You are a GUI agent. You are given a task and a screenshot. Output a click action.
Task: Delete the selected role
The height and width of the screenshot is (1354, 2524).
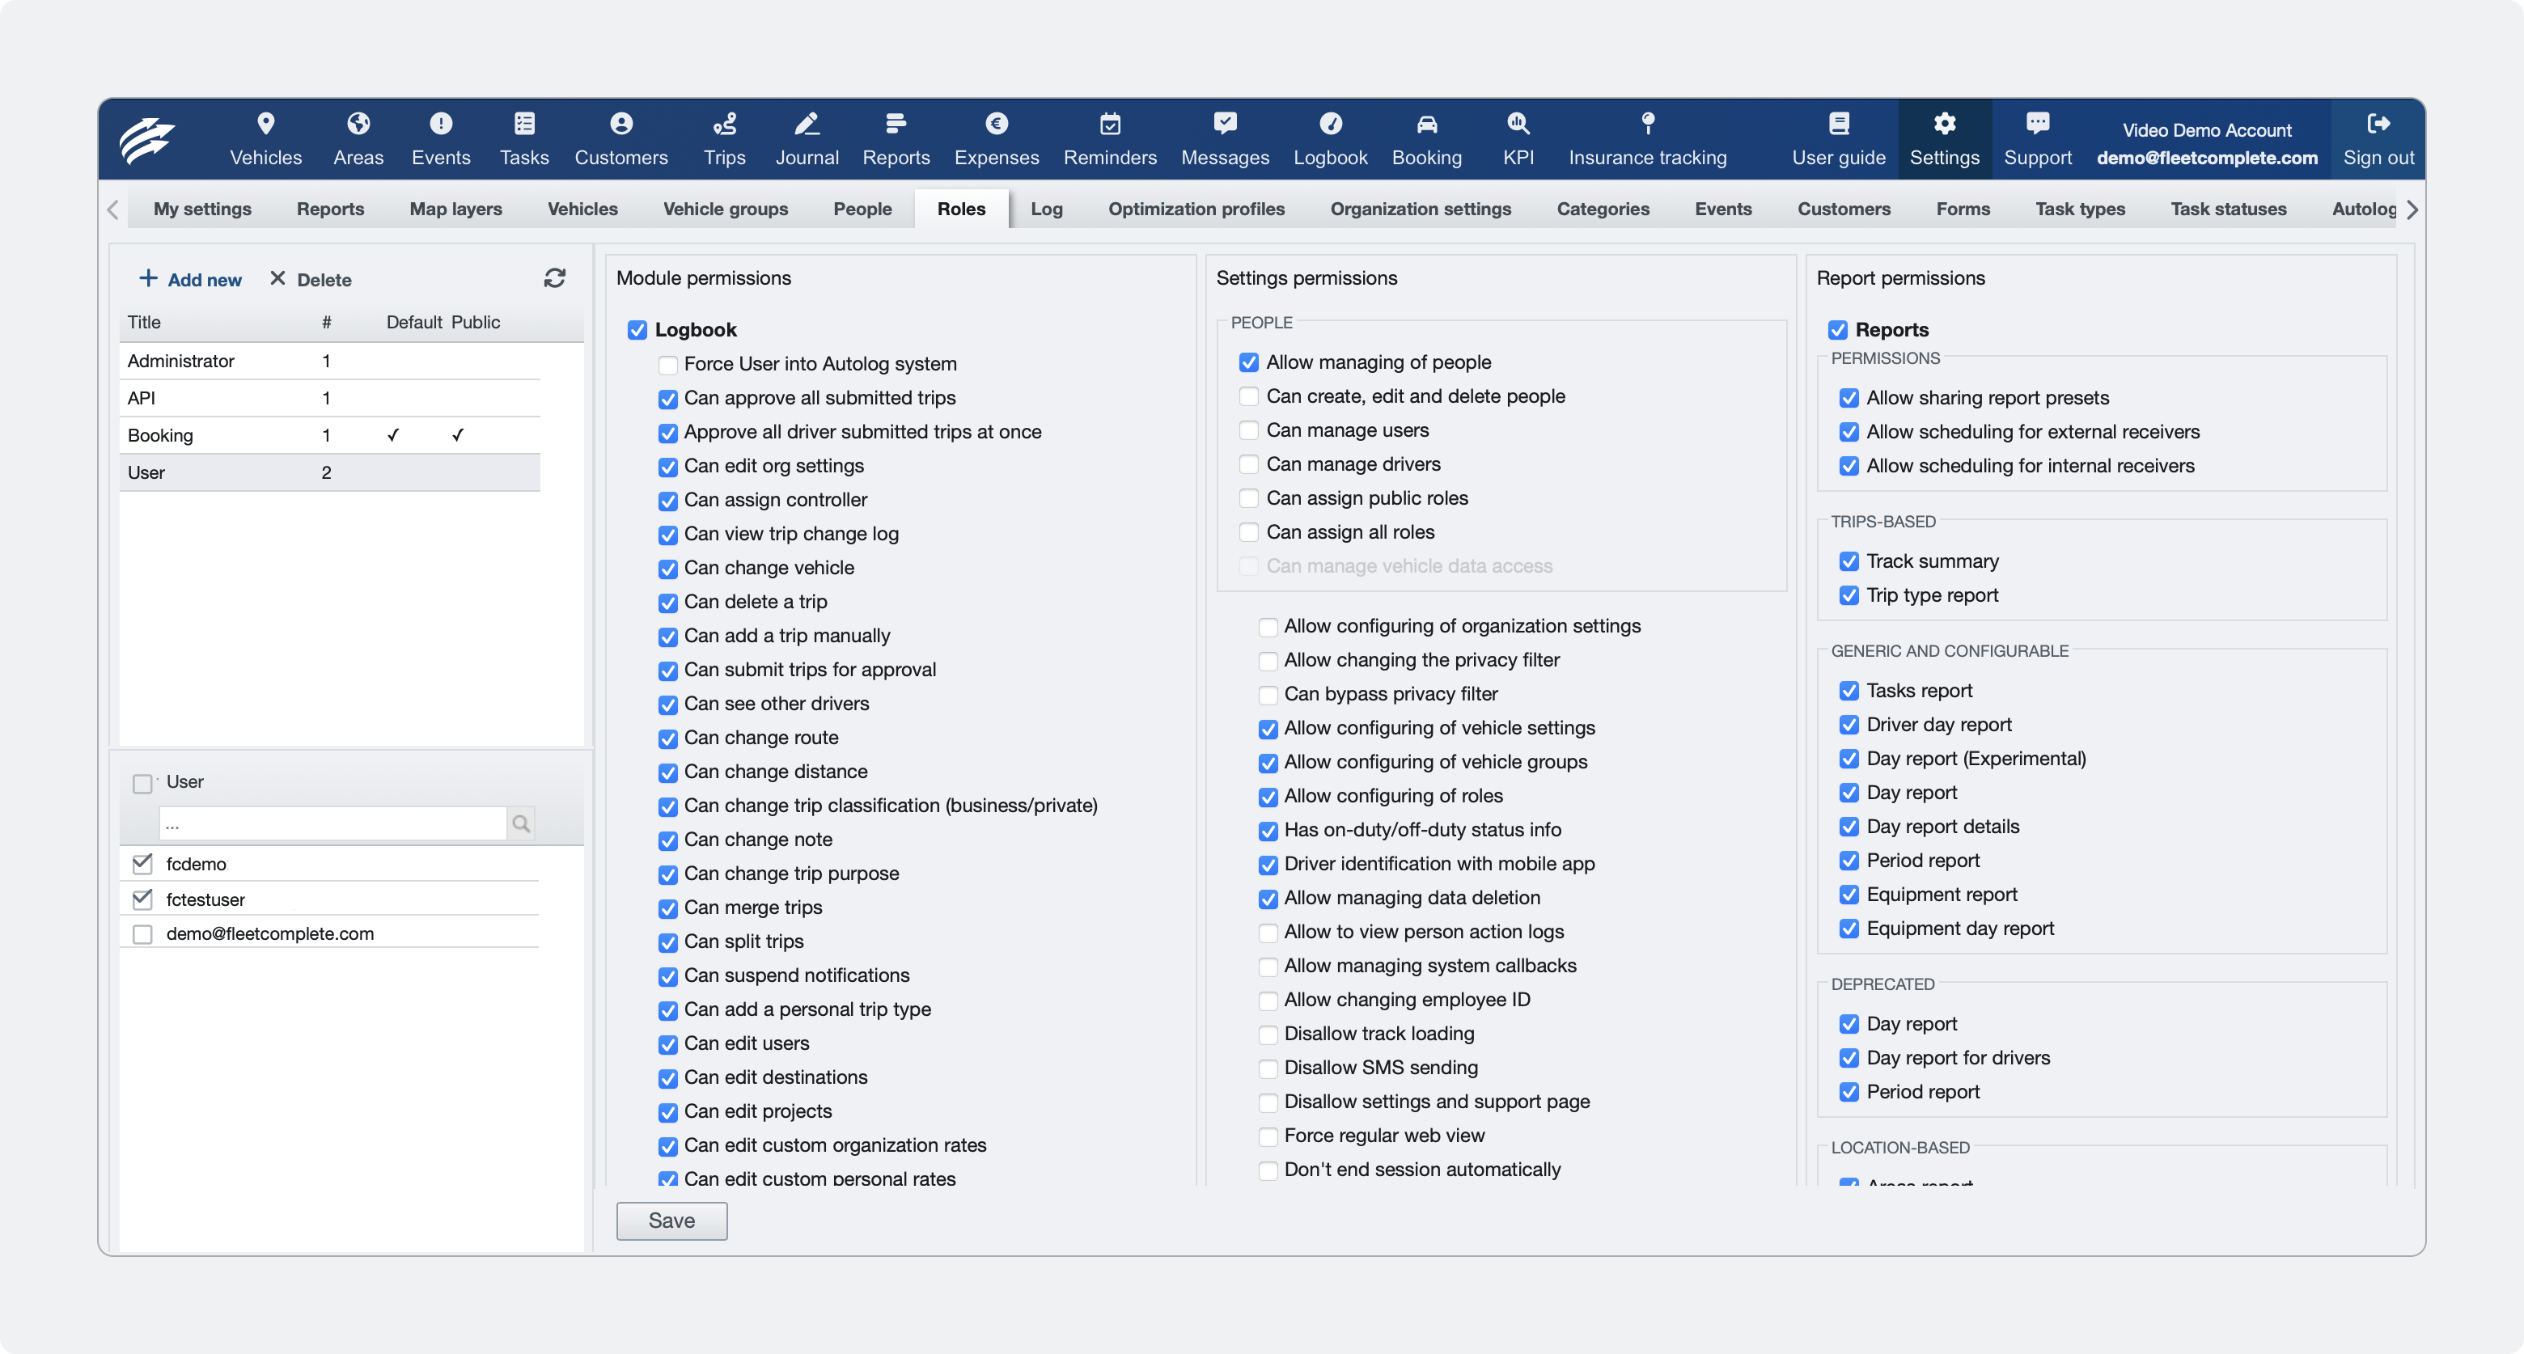pyautogui.click(x=311, y=279)
